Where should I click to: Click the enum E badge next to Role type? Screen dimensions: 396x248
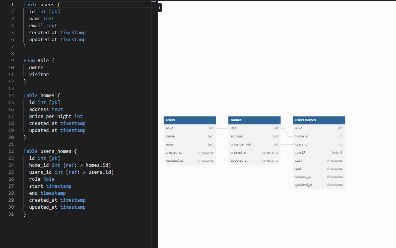(341, 152)
